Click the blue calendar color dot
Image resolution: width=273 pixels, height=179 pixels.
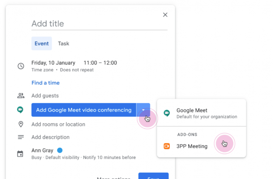[60, 150]
